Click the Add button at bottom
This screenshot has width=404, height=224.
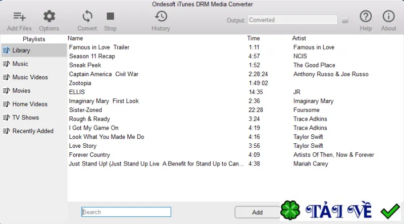coord(258,212)
